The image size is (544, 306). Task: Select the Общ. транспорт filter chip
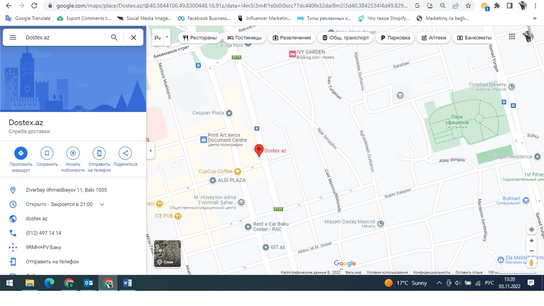pyautogui.click(x=346, y=38)
